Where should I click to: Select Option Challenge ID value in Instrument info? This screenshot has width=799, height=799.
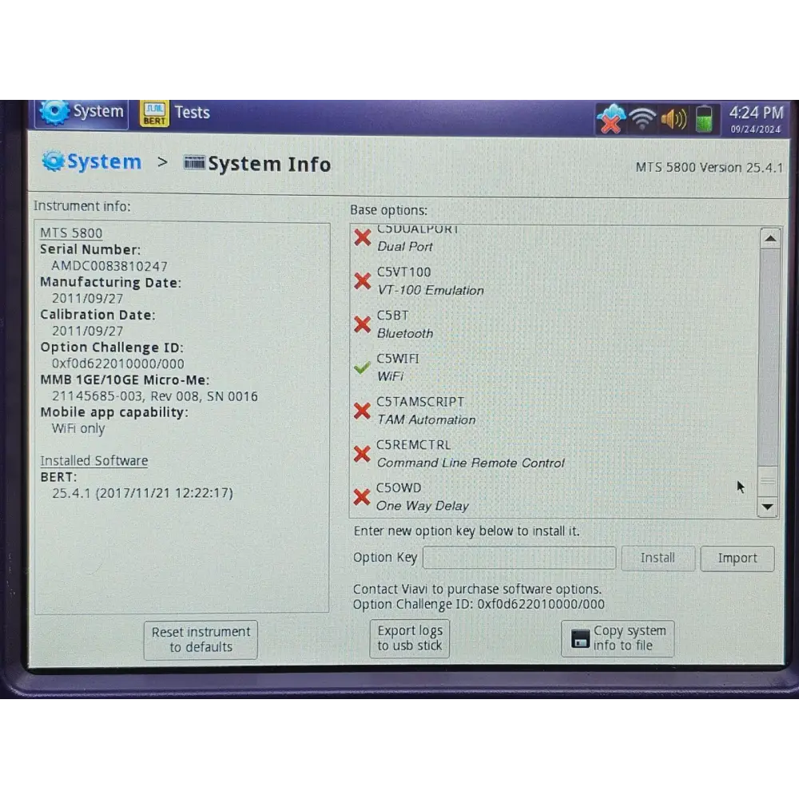coord(118,364)
